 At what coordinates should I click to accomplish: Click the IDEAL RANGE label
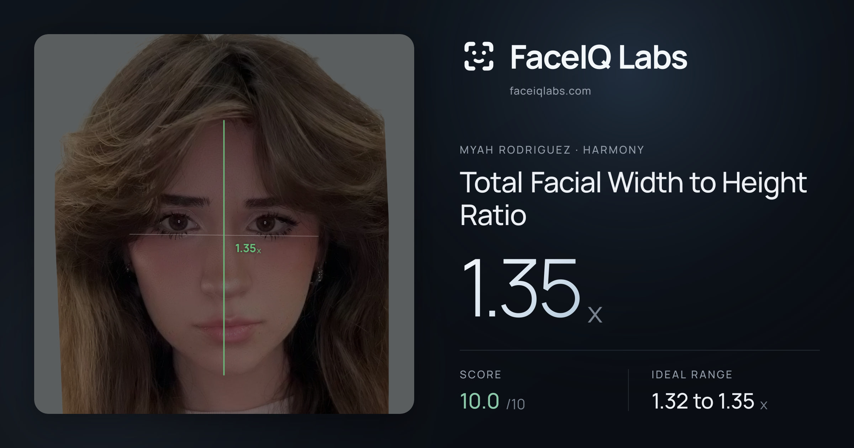pyautogui.click(x=692, y=375)
